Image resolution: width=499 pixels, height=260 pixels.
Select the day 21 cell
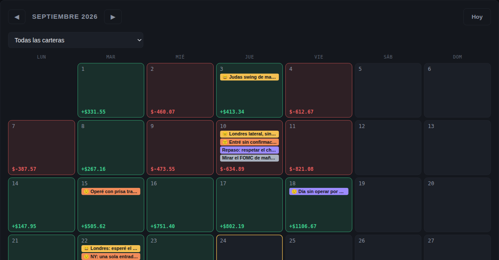pos(42,248)
